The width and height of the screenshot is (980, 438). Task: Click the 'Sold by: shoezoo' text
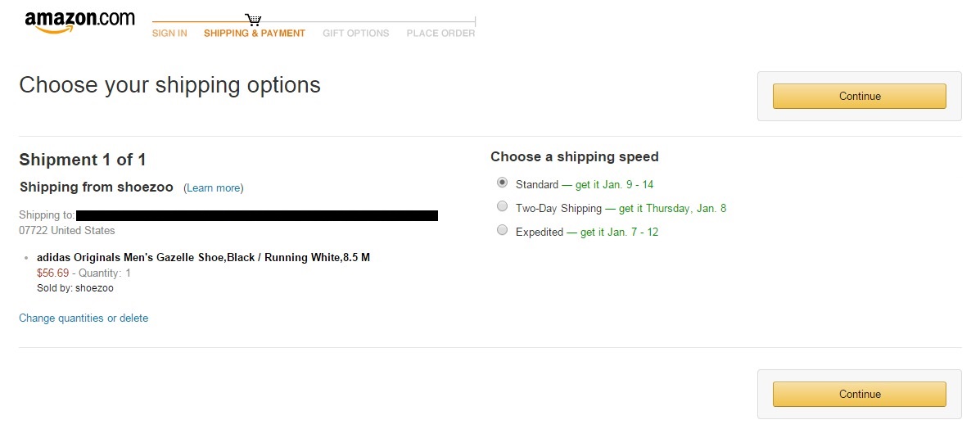[75, 288]
